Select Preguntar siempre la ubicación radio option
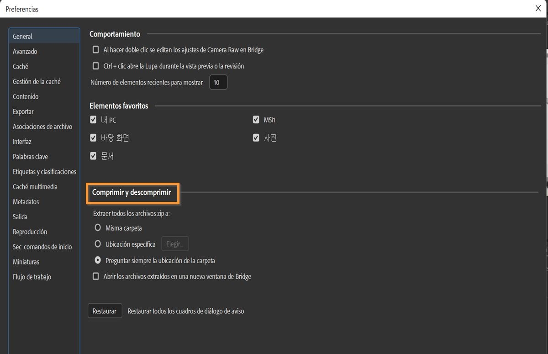548x354 pixels. tap(97, 260)
